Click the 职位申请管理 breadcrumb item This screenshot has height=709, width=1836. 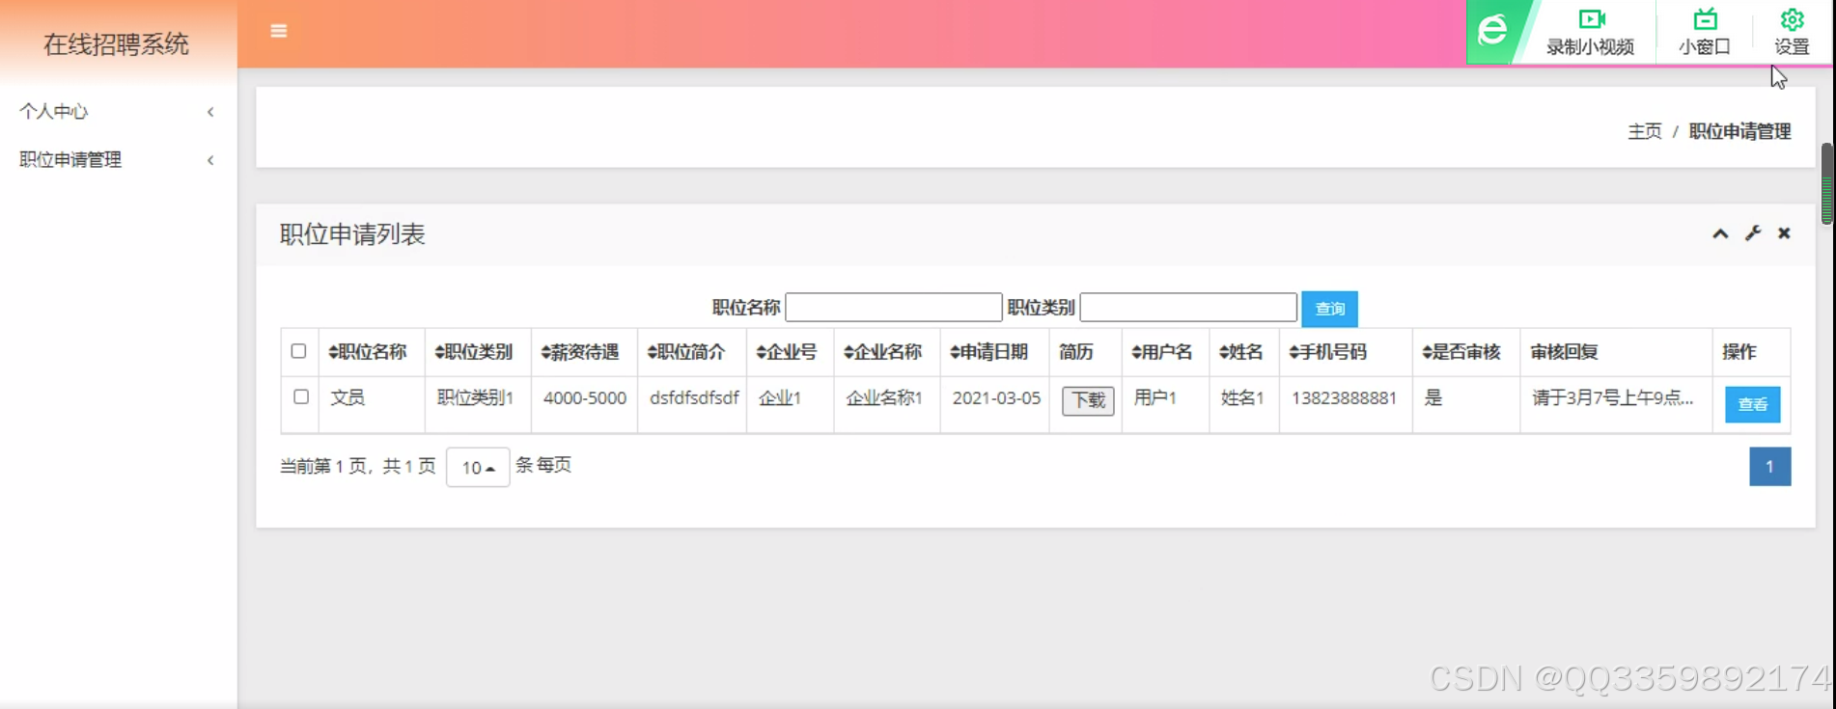(x=1739, y=131)
